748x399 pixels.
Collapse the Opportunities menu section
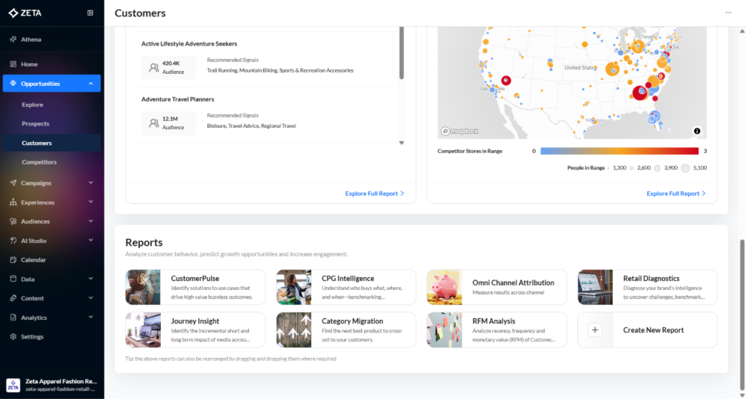coord(91,84)
